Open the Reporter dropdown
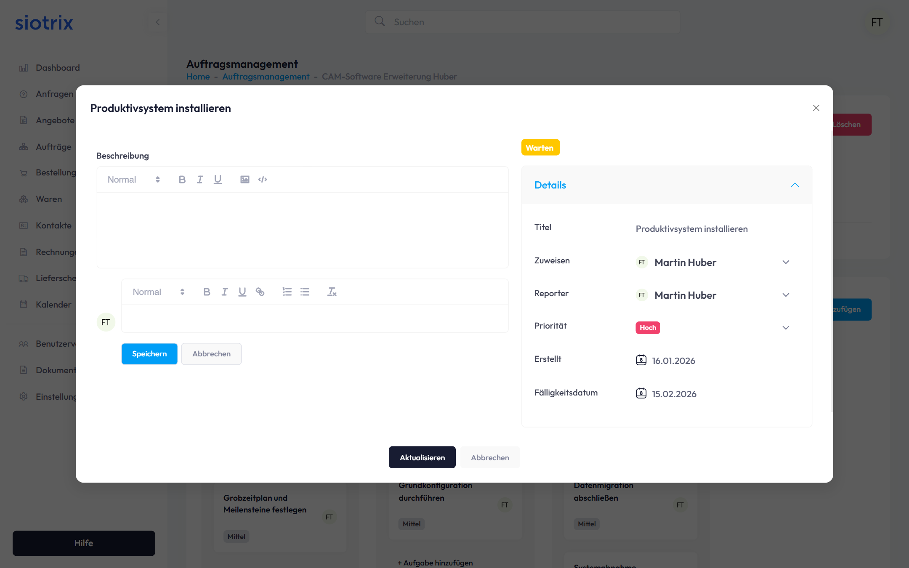This screenshot has height=568, width=909. (785, 295)
